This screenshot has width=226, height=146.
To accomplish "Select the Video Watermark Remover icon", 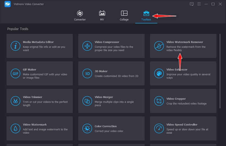I will pos(159,46).
